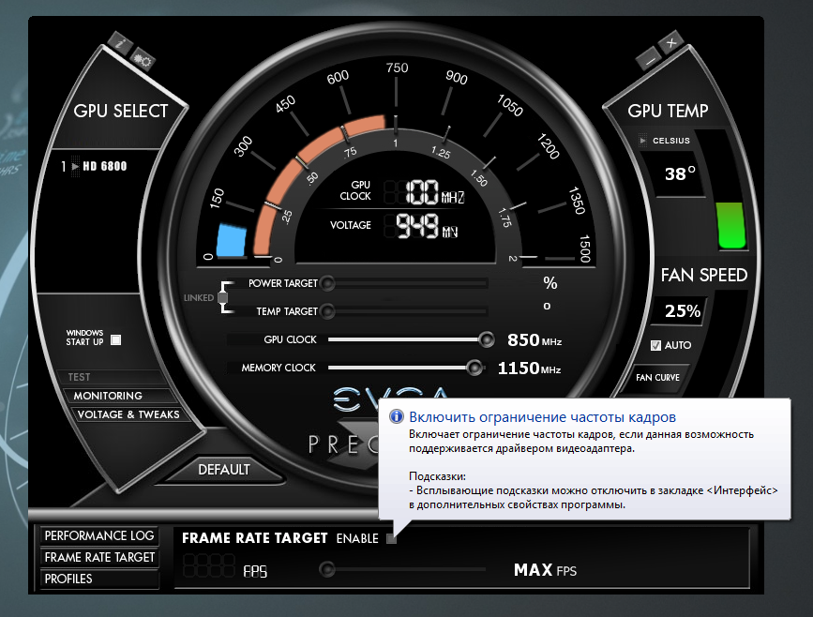Switch to the PERFORMANCE LOG tab
Image resolution: width=813 pixels, height=617 pixels.
[x=99, y=535]
